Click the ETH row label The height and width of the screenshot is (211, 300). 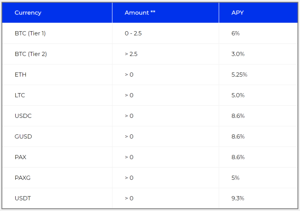coord(21,75)
